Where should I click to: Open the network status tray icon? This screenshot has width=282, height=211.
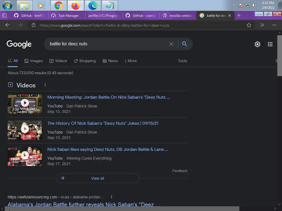pos(248,5)
